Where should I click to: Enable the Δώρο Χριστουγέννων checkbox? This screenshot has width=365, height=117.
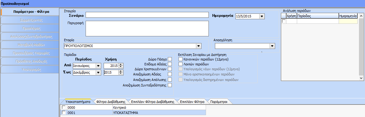click(170, 69)
